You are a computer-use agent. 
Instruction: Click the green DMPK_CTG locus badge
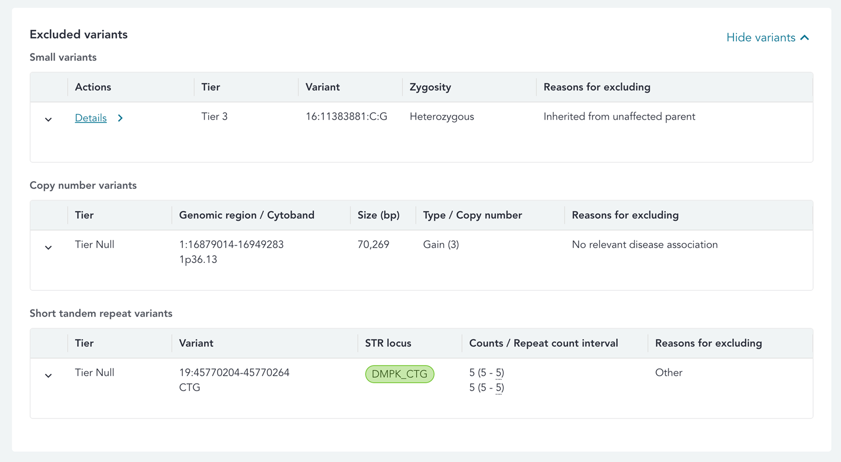399,374
